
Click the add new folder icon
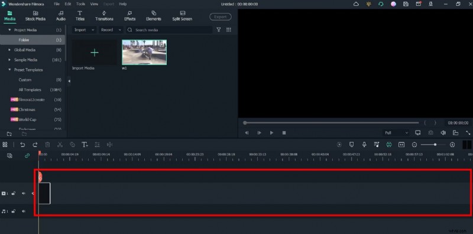[x=9, y=134]
